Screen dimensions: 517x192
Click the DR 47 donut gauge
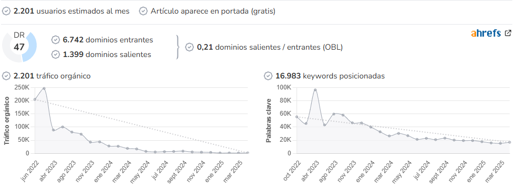[19, 47]
